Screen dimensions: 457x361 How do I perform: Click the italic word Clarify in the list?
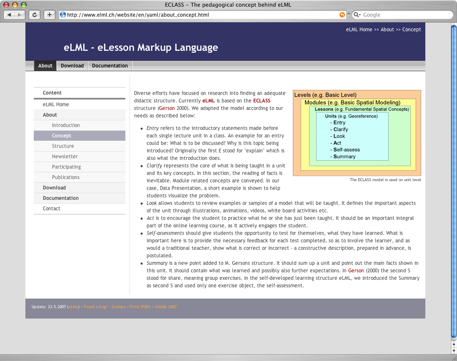[x=154, y=166]
